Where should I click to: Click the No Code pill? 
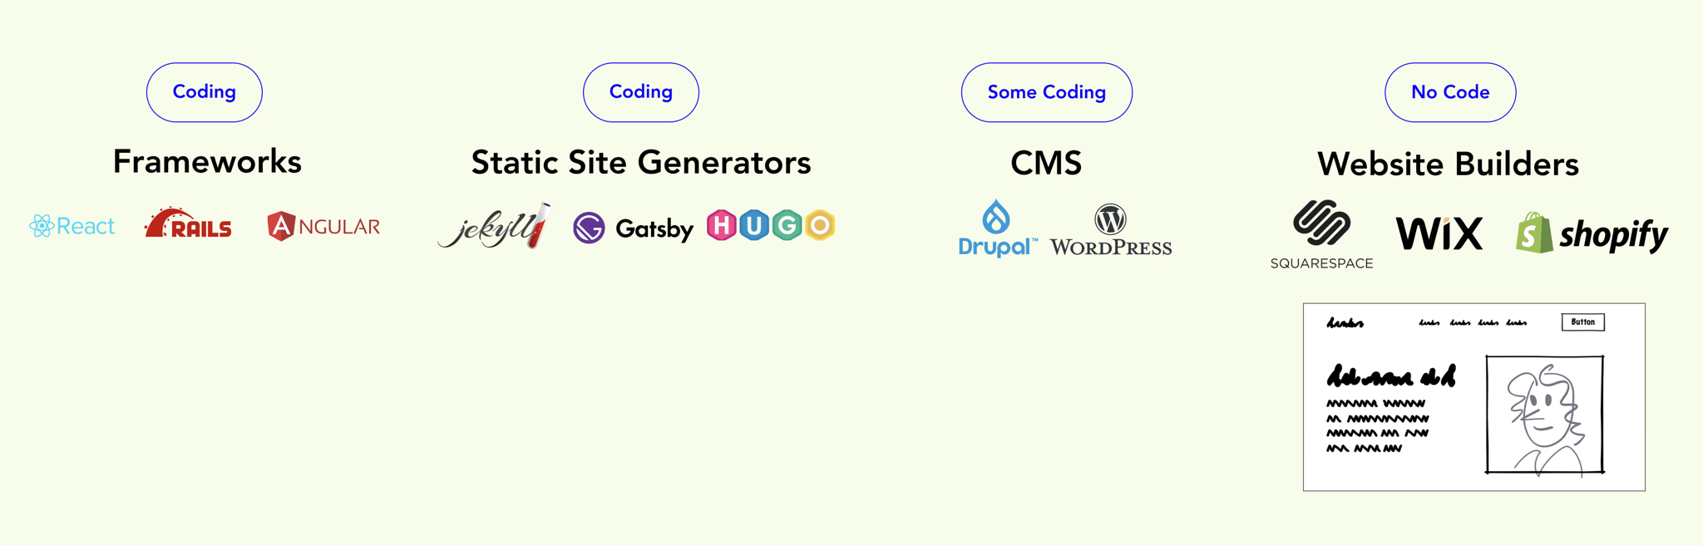click(x=1450, y=92)
